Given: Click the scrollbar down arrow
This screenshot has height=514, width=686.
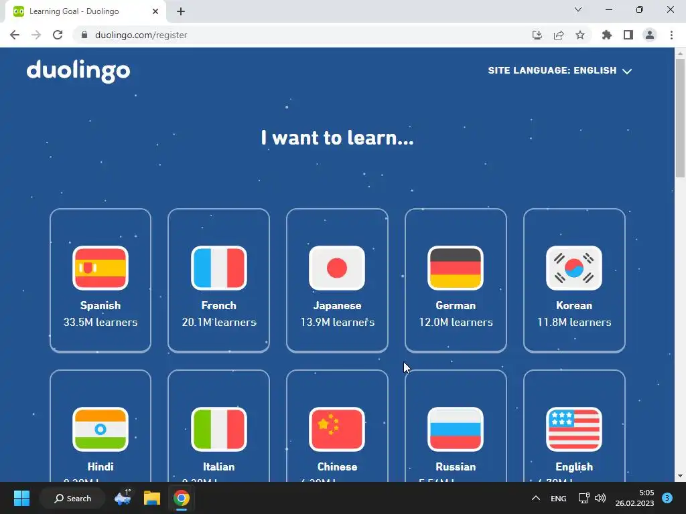Looking at the screenshot, I should point(680,476).
